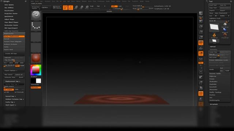
Task: Toggle Displacement map option
Action: point(14,33)
